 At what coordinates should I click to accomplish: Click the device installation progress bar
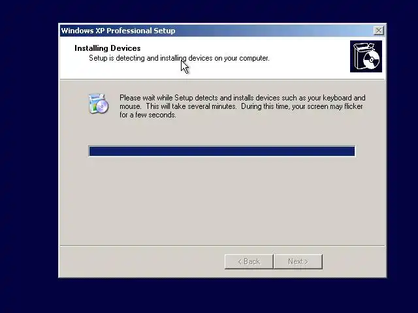pyautogui.click(x=222, y=151)
